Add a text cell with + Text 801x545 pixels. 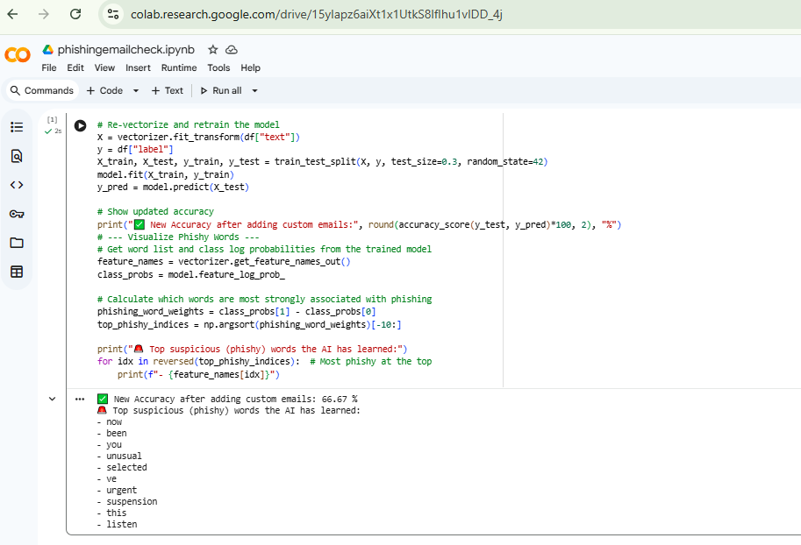coord(167,90)
